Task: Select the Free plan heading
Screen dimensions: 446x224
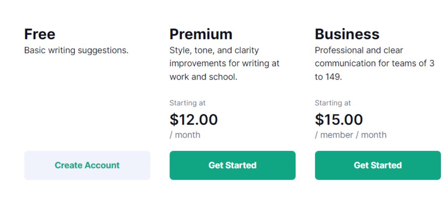Action: (39, 34)
